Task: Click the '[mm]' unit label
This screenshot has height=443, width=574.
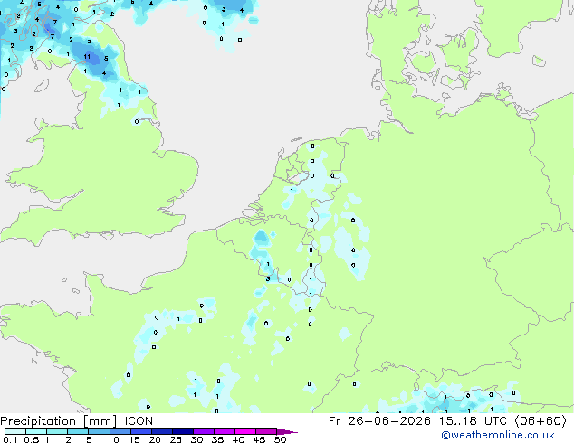Action: point(100,421)
